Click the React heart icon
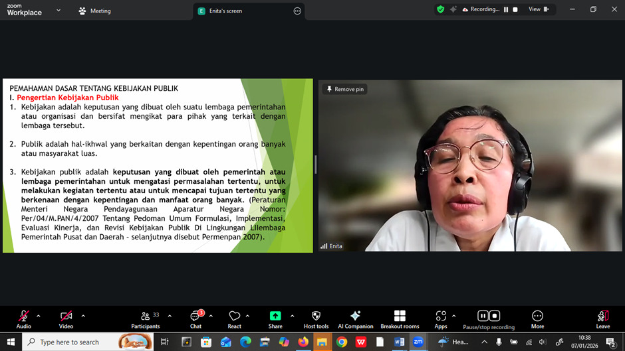The height and width of the screenshot is (351, 625). pyautogui.click(x=234, y=318)
